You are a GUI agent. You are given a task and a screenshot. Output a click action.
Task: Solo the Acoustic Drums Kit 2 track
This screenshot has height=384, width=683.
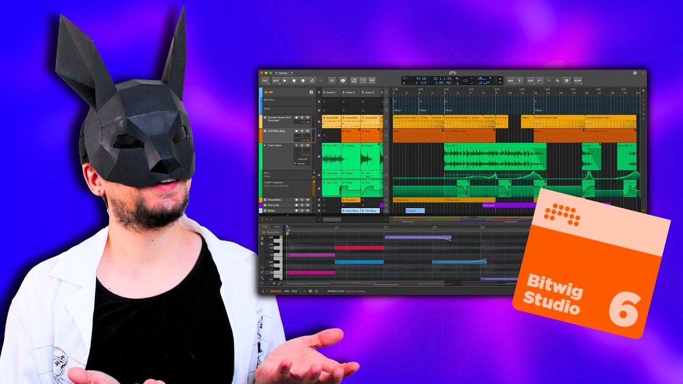click(302, 117)
